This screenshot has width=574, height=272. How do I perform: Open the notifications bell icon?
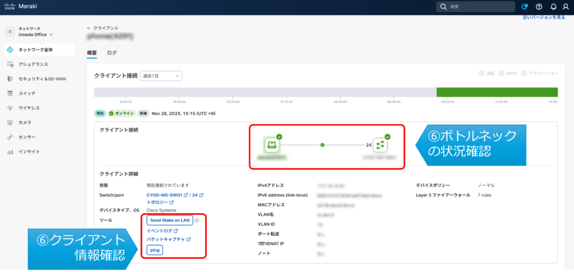click(x=553, y=7)
